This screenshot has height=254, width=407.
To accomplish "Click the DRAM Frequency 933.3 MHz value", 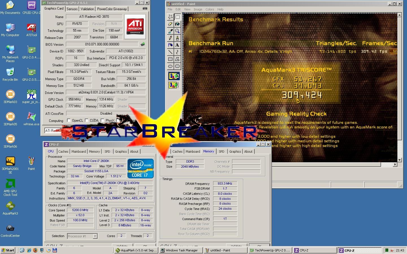I will (225, 183).
